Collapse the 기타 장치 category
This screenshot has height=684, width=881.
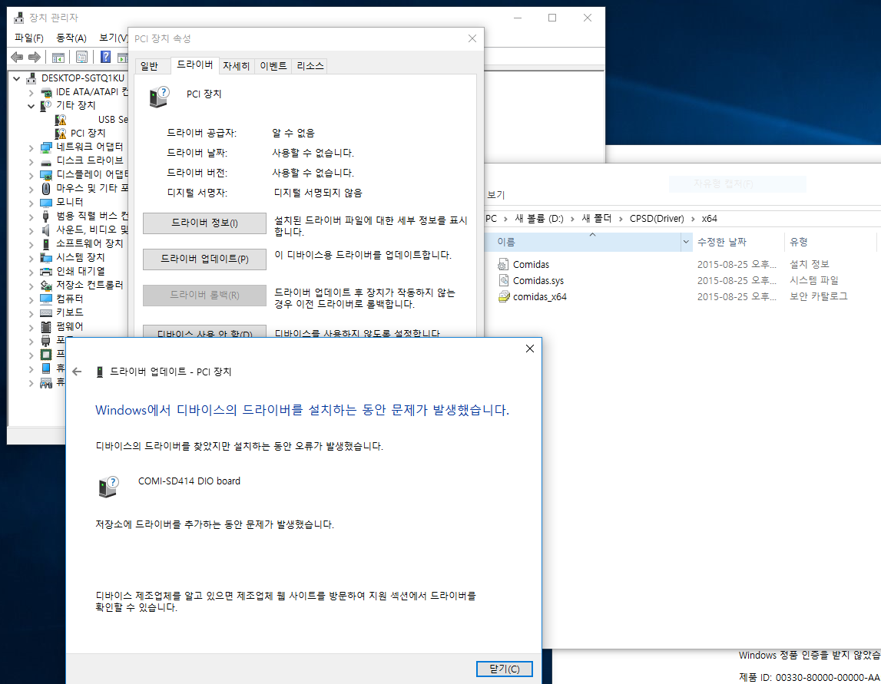click(31, 106)
